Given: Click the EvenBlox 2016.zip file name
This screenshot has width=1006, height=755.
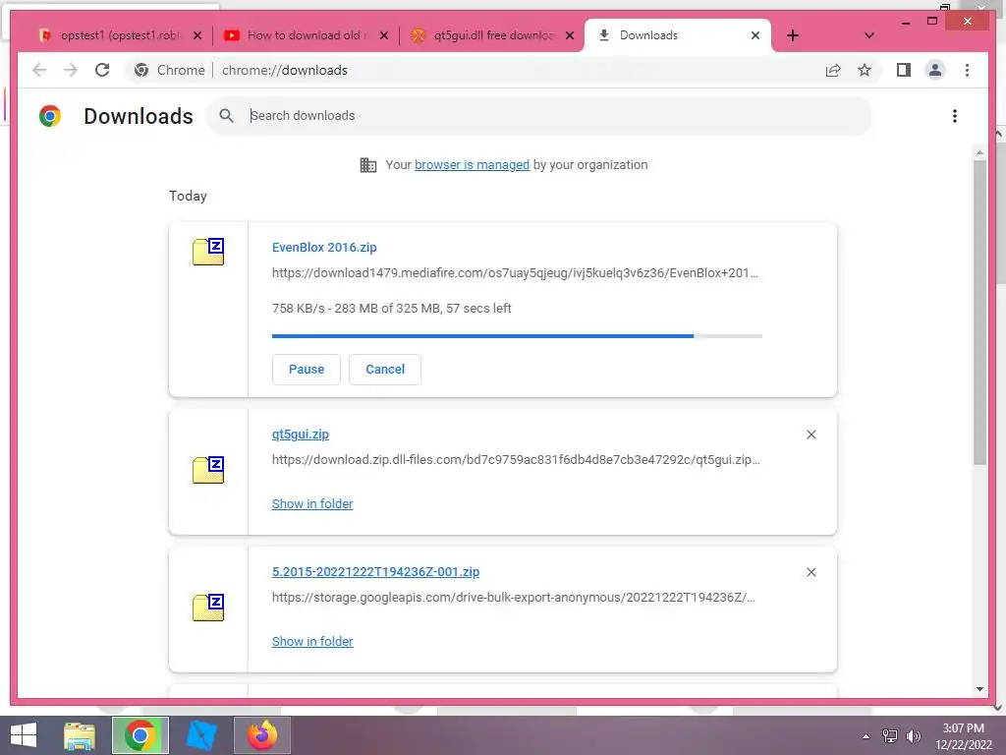Looking at the screenshot, I should [x=324, y=247].
